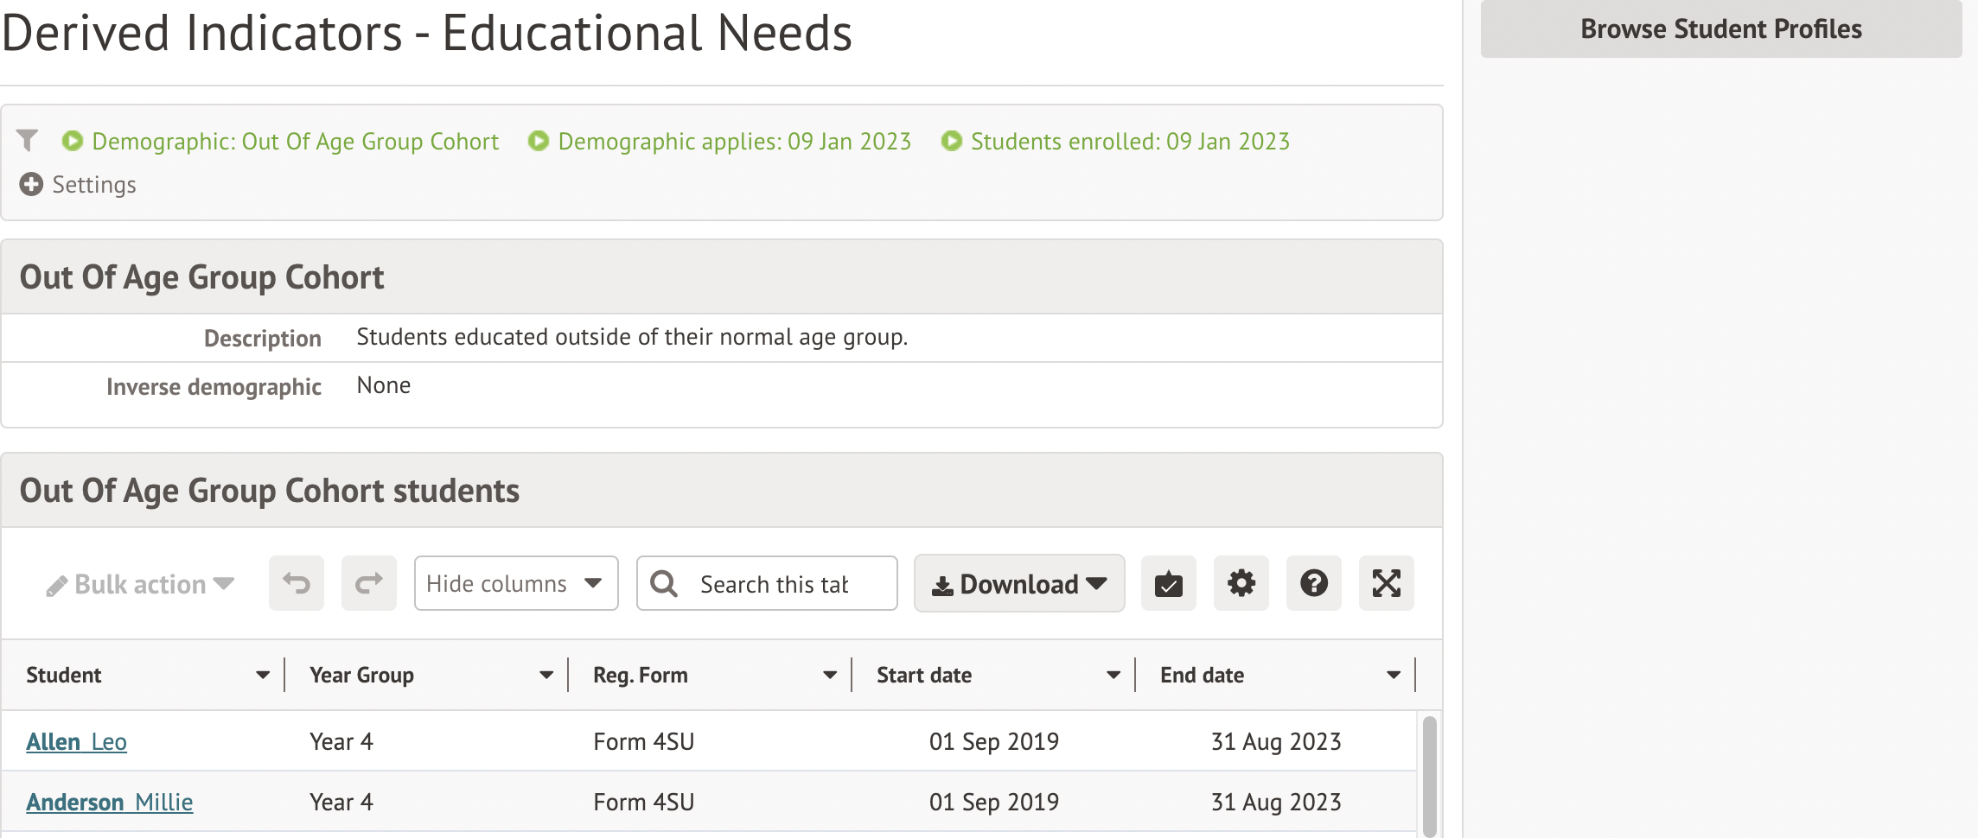1978x838 pixels.
Task: Open the Hide columns dropdown
Action: (x=515, y=584)
